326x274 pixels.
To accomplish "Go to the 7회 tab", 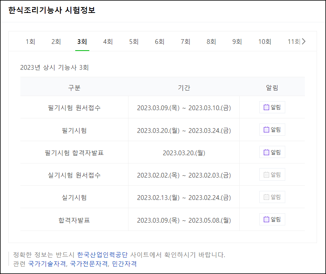I will point(185,42).
